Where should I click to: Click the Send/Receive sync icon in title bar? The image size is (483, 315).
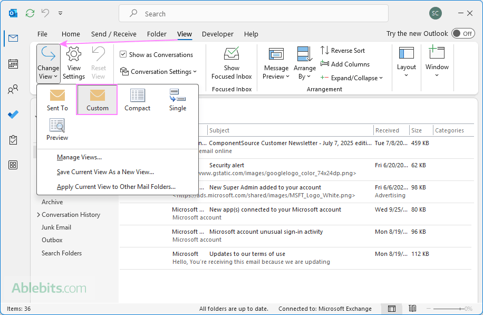tap(30, 13)
